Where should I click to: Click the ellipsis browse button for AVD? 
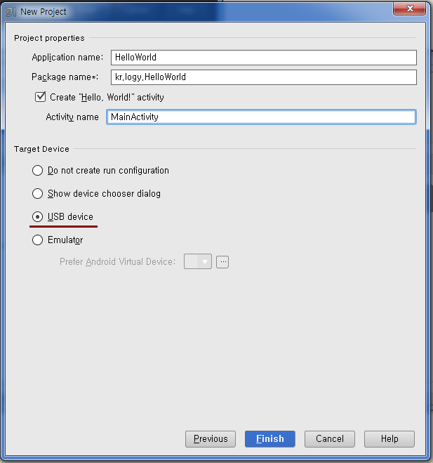(x=222, y=262)
